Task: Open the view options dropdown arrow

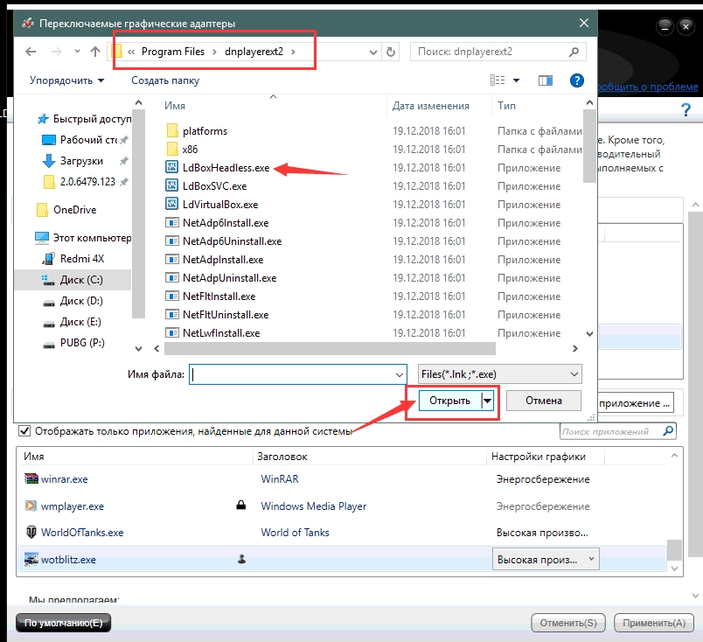Action: pyautogui.click(x=517, y=80)
